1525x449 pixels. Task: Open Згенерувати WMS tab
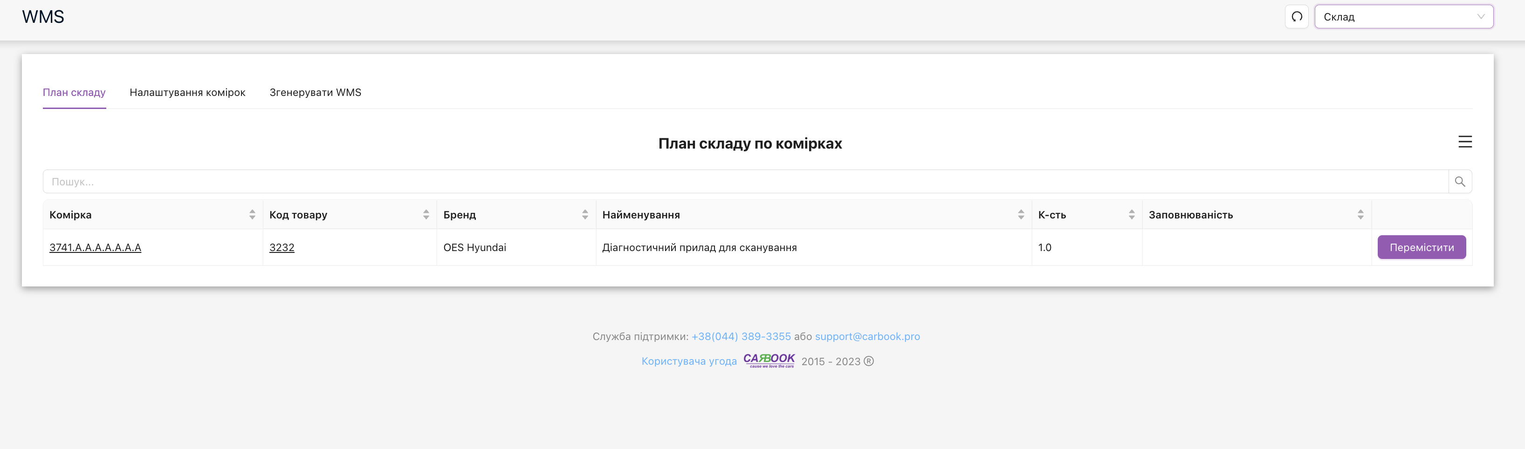click(315, 92)
